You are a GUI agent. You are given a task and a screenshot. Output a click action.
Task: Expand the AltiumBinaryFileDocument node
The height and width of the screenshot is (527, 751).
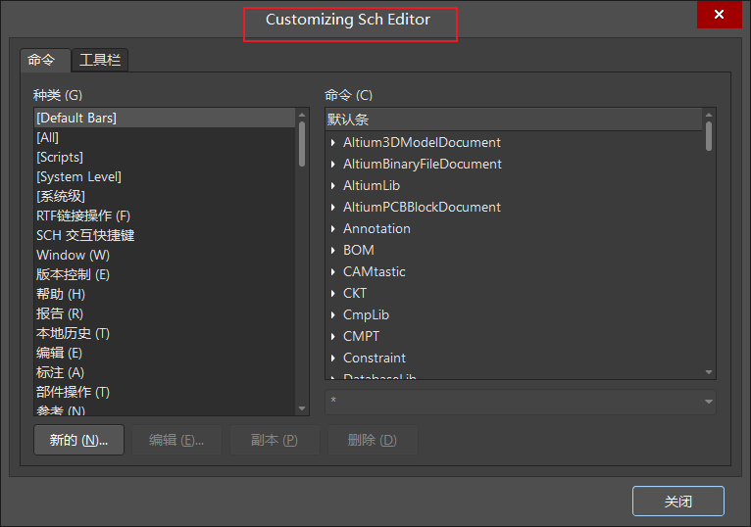pyautogui.click(x=333, y=165)
